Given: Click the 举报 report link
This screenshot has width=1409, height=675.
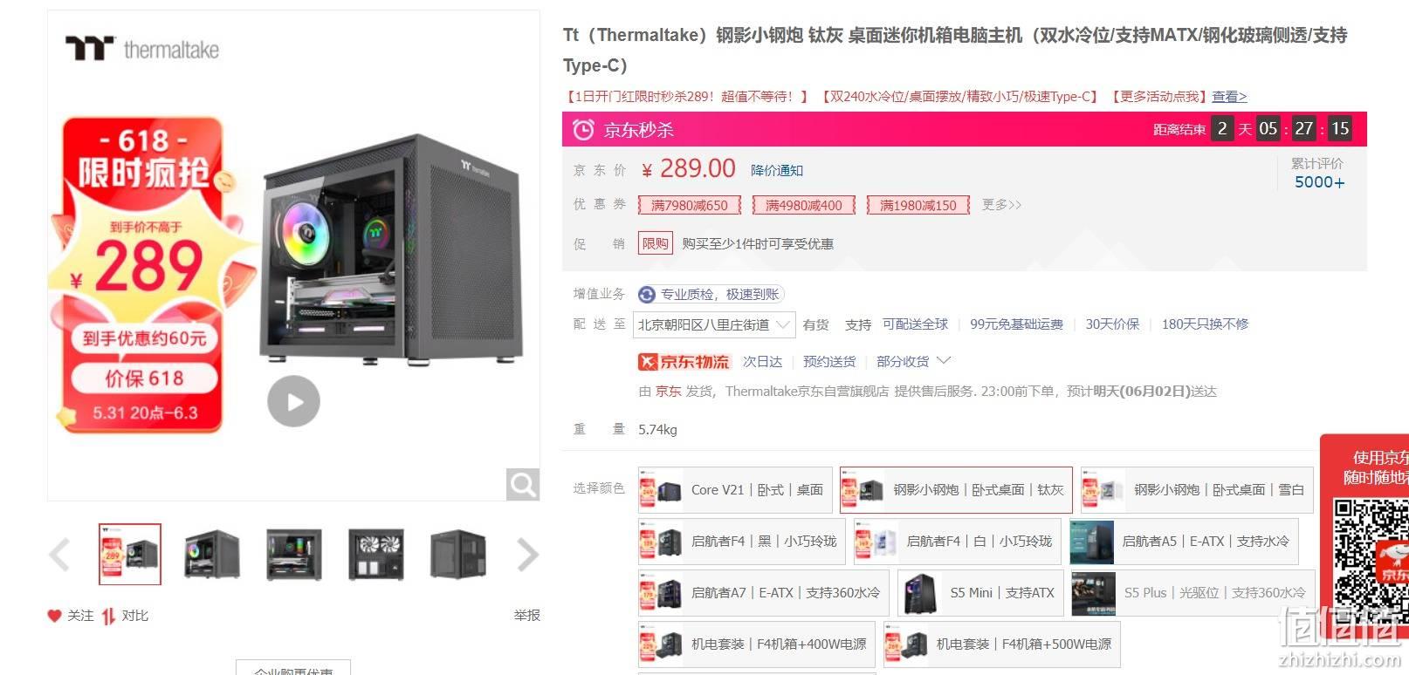Looking at the screenshot, I should 527,616.
